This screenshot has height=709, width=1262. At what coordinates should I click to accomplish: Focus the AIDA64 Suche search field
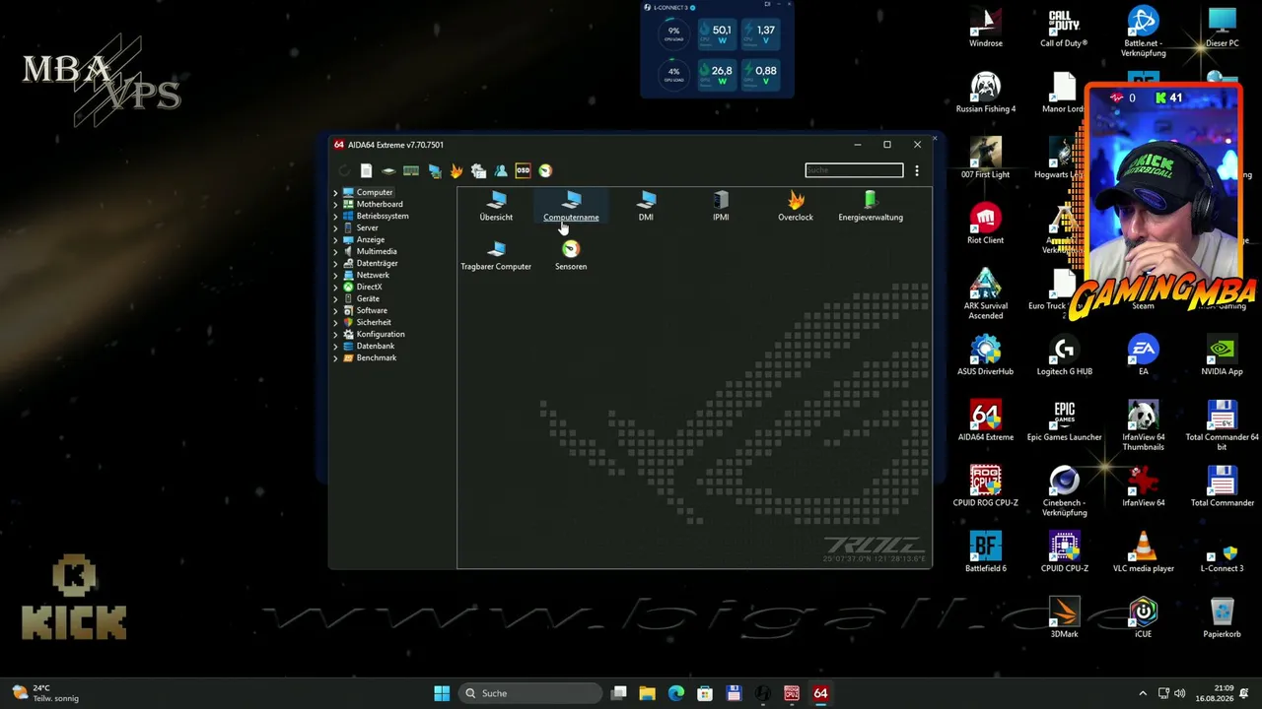[854, 170]
